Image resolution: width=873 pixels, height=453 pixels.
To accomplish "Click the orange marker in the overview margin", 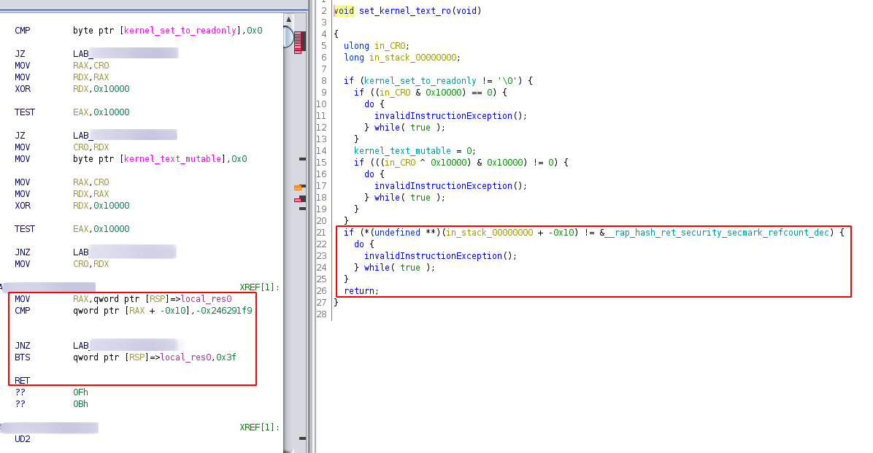I will pos(298,188).
